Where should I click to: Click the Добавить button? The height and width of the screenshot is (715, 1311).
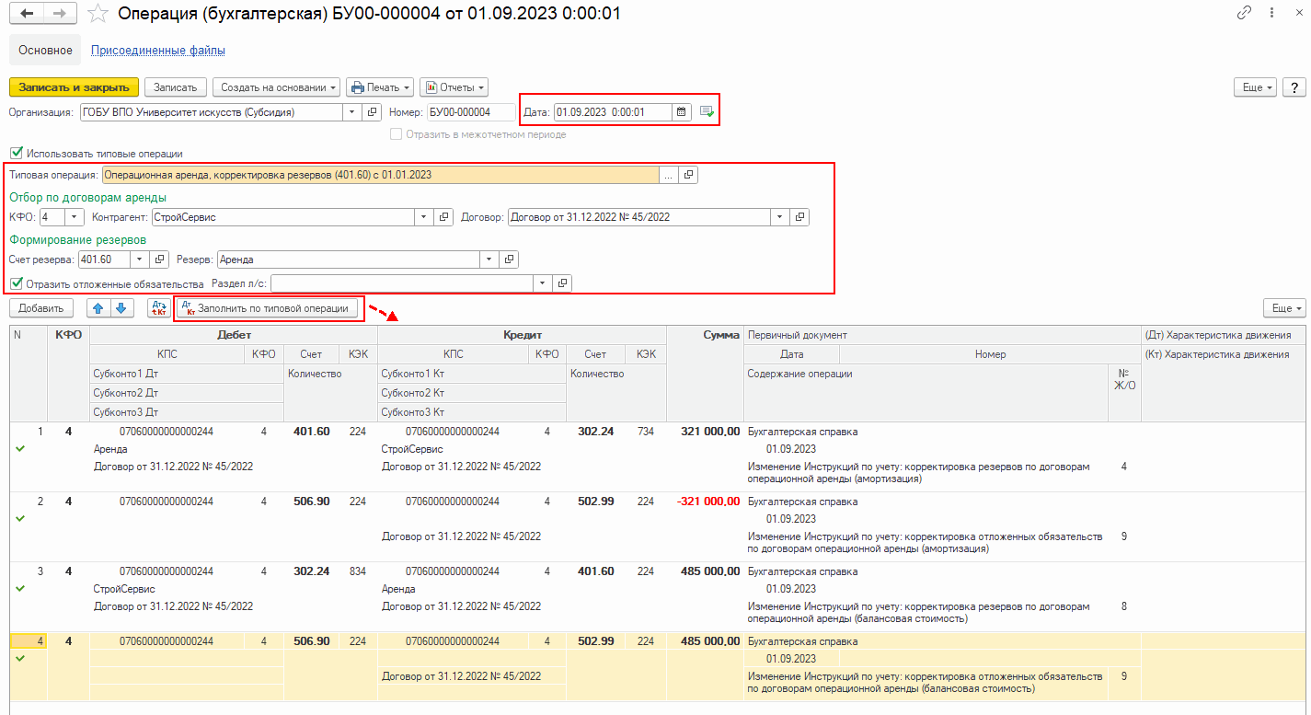pos(40,308)
